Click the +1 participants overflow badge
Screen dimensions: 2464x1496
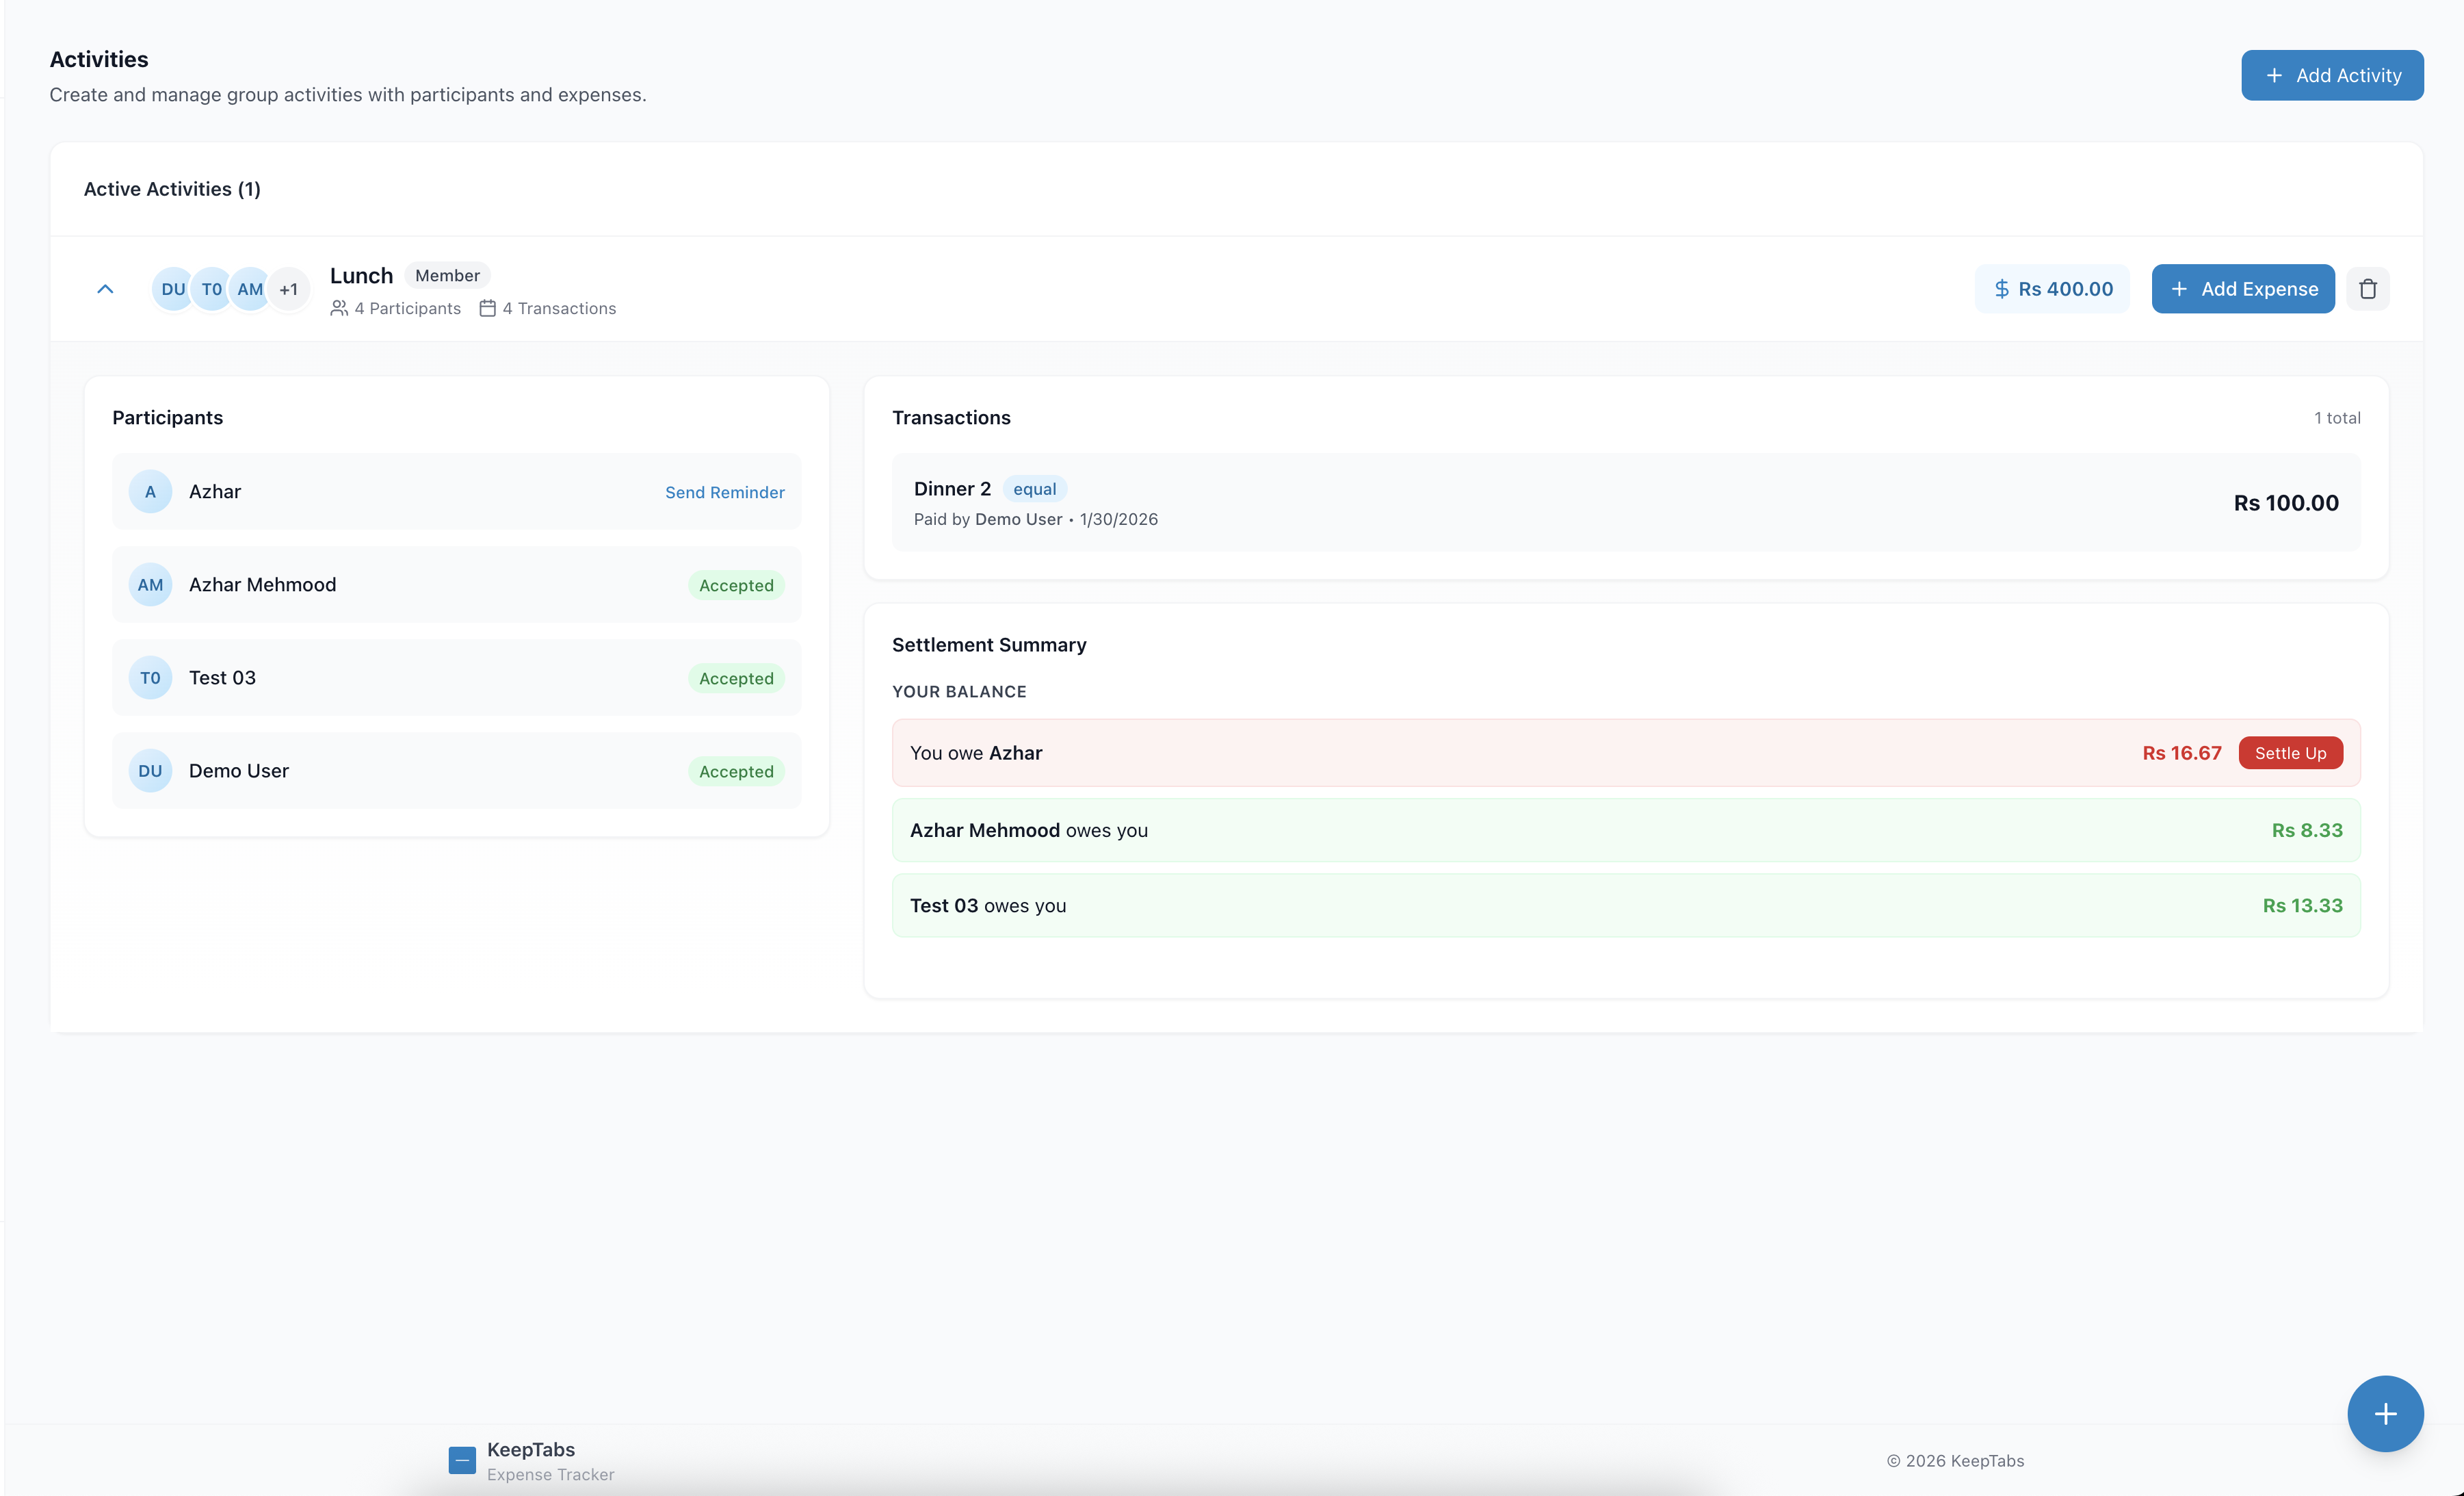pyautogui.click(x=289, y=289)
